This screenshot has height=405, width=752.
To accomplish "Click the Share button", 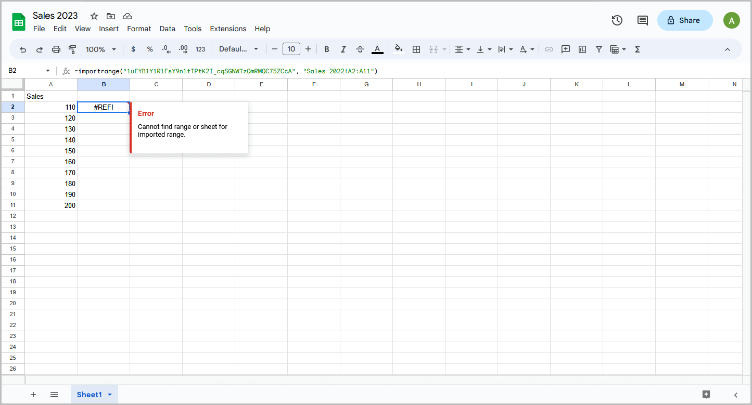I will click(x=684, y=20).
